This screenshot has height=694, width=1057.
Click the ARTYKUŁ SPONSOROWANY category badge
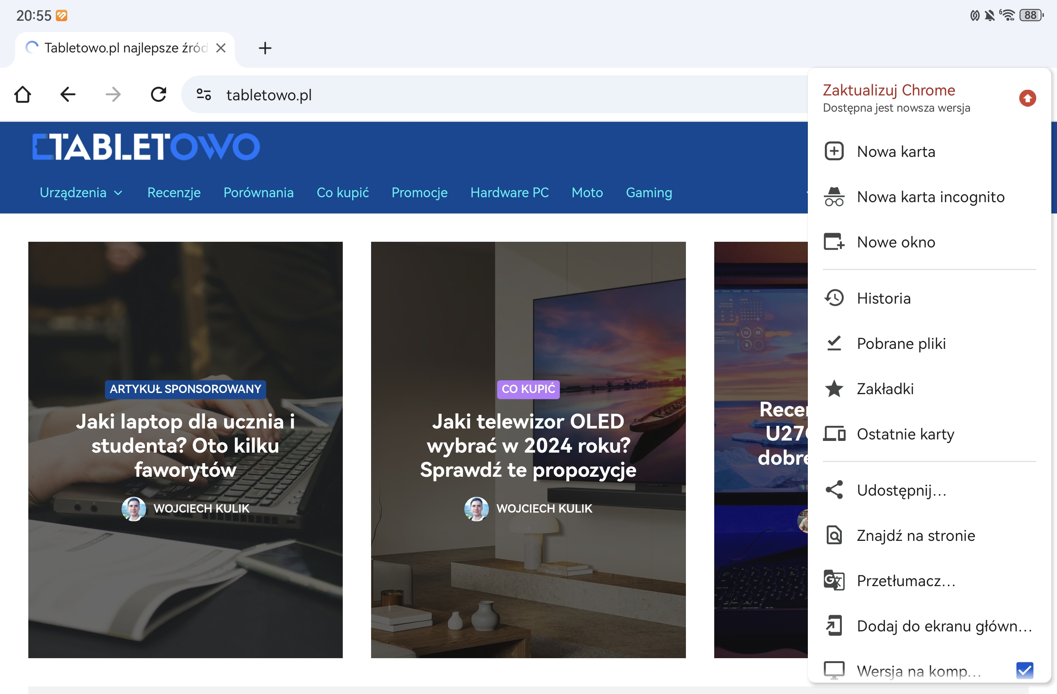tap(185, 389)
